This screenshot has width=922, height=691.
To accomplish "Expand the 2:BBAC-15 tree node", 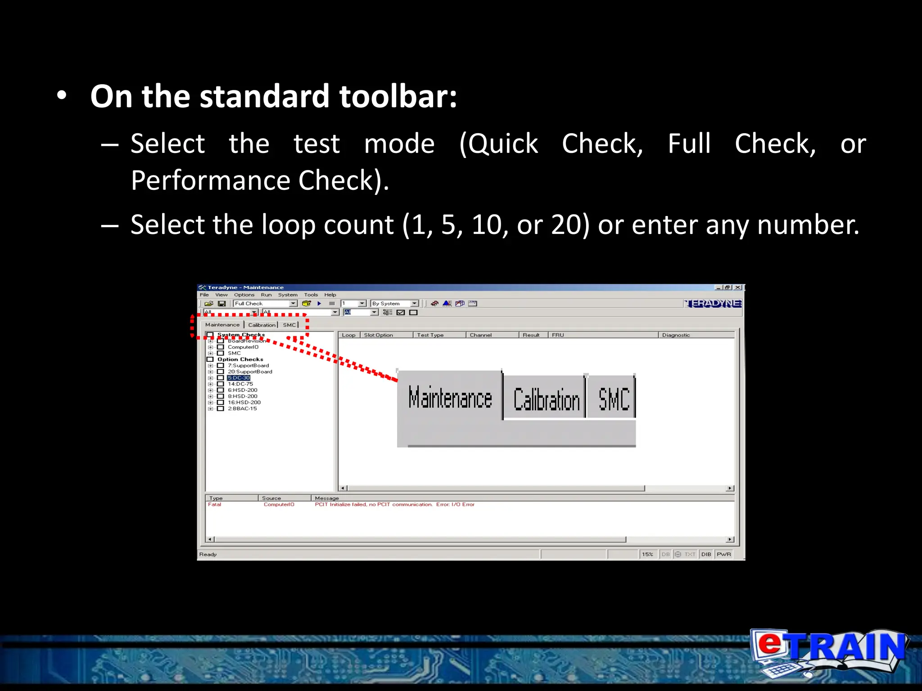I will click(210, 408).
